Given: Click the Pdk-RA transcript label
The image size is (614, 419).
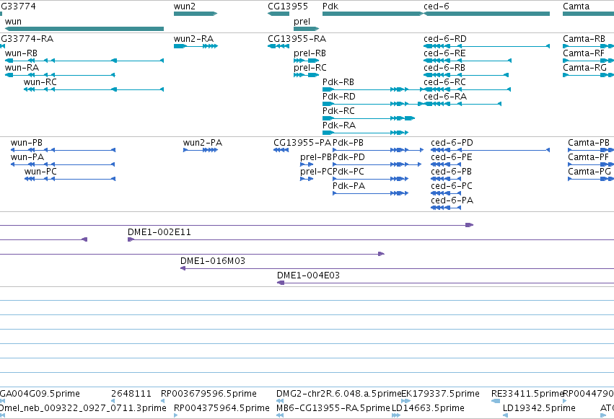Looking at the screenshot, I should point(339,125).
